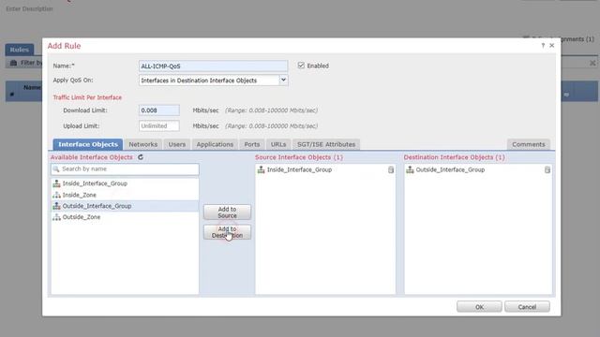Viewport: 600px width, 337px height.
Task: Select Outside_Interface_Group in Destination Interface Objects
Action: coord(478,169)
